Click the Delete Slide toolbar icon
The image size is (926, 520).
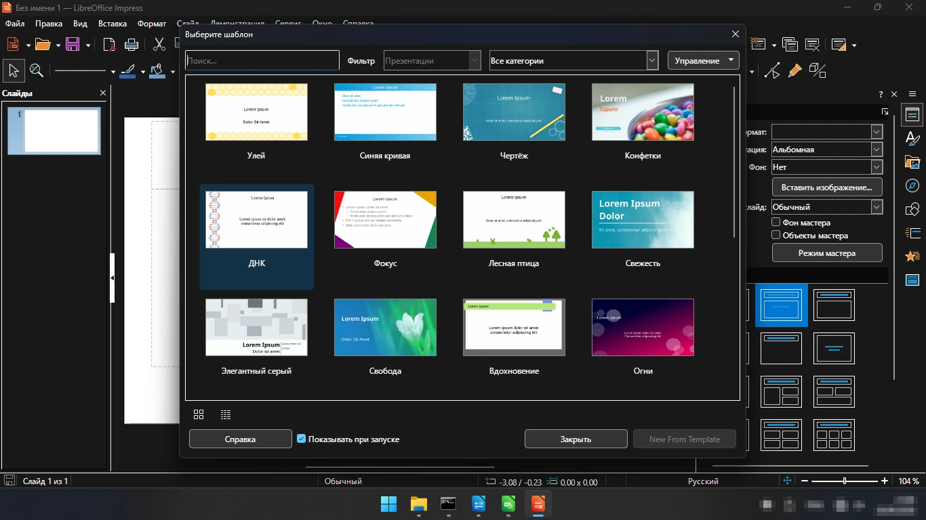(x=812, y=45)
